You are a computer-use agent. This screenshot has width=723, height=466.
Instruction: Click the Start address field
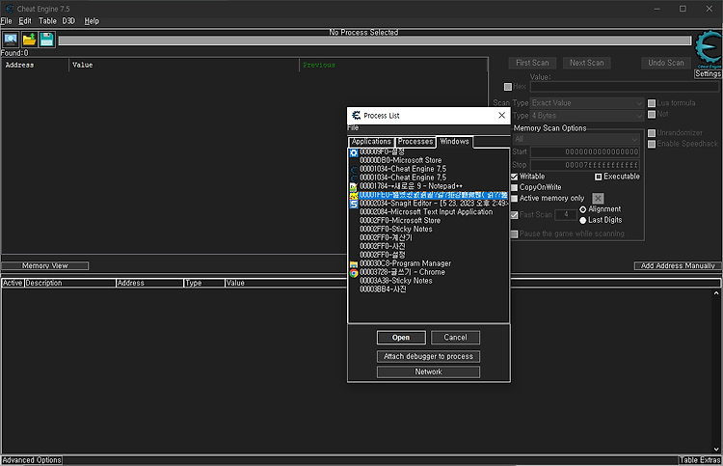585,151
